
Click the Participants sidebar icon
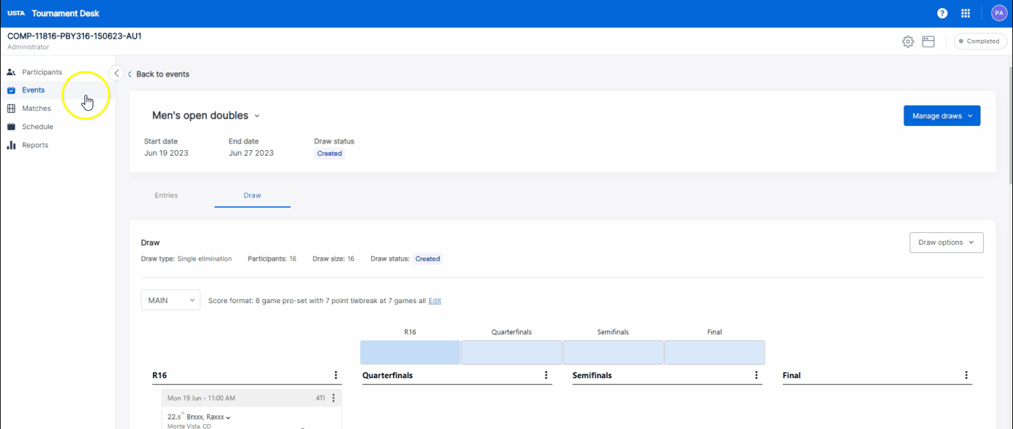[x=11, y=72]
